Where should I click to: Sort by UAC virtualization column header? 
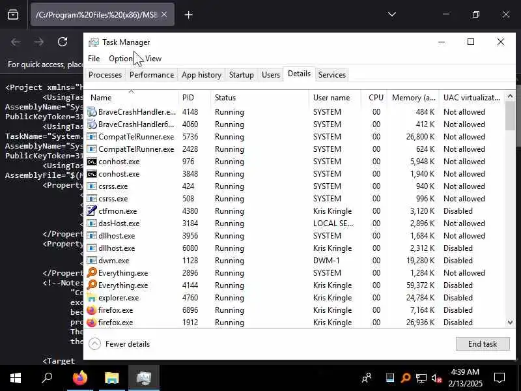tap(472, 97)
